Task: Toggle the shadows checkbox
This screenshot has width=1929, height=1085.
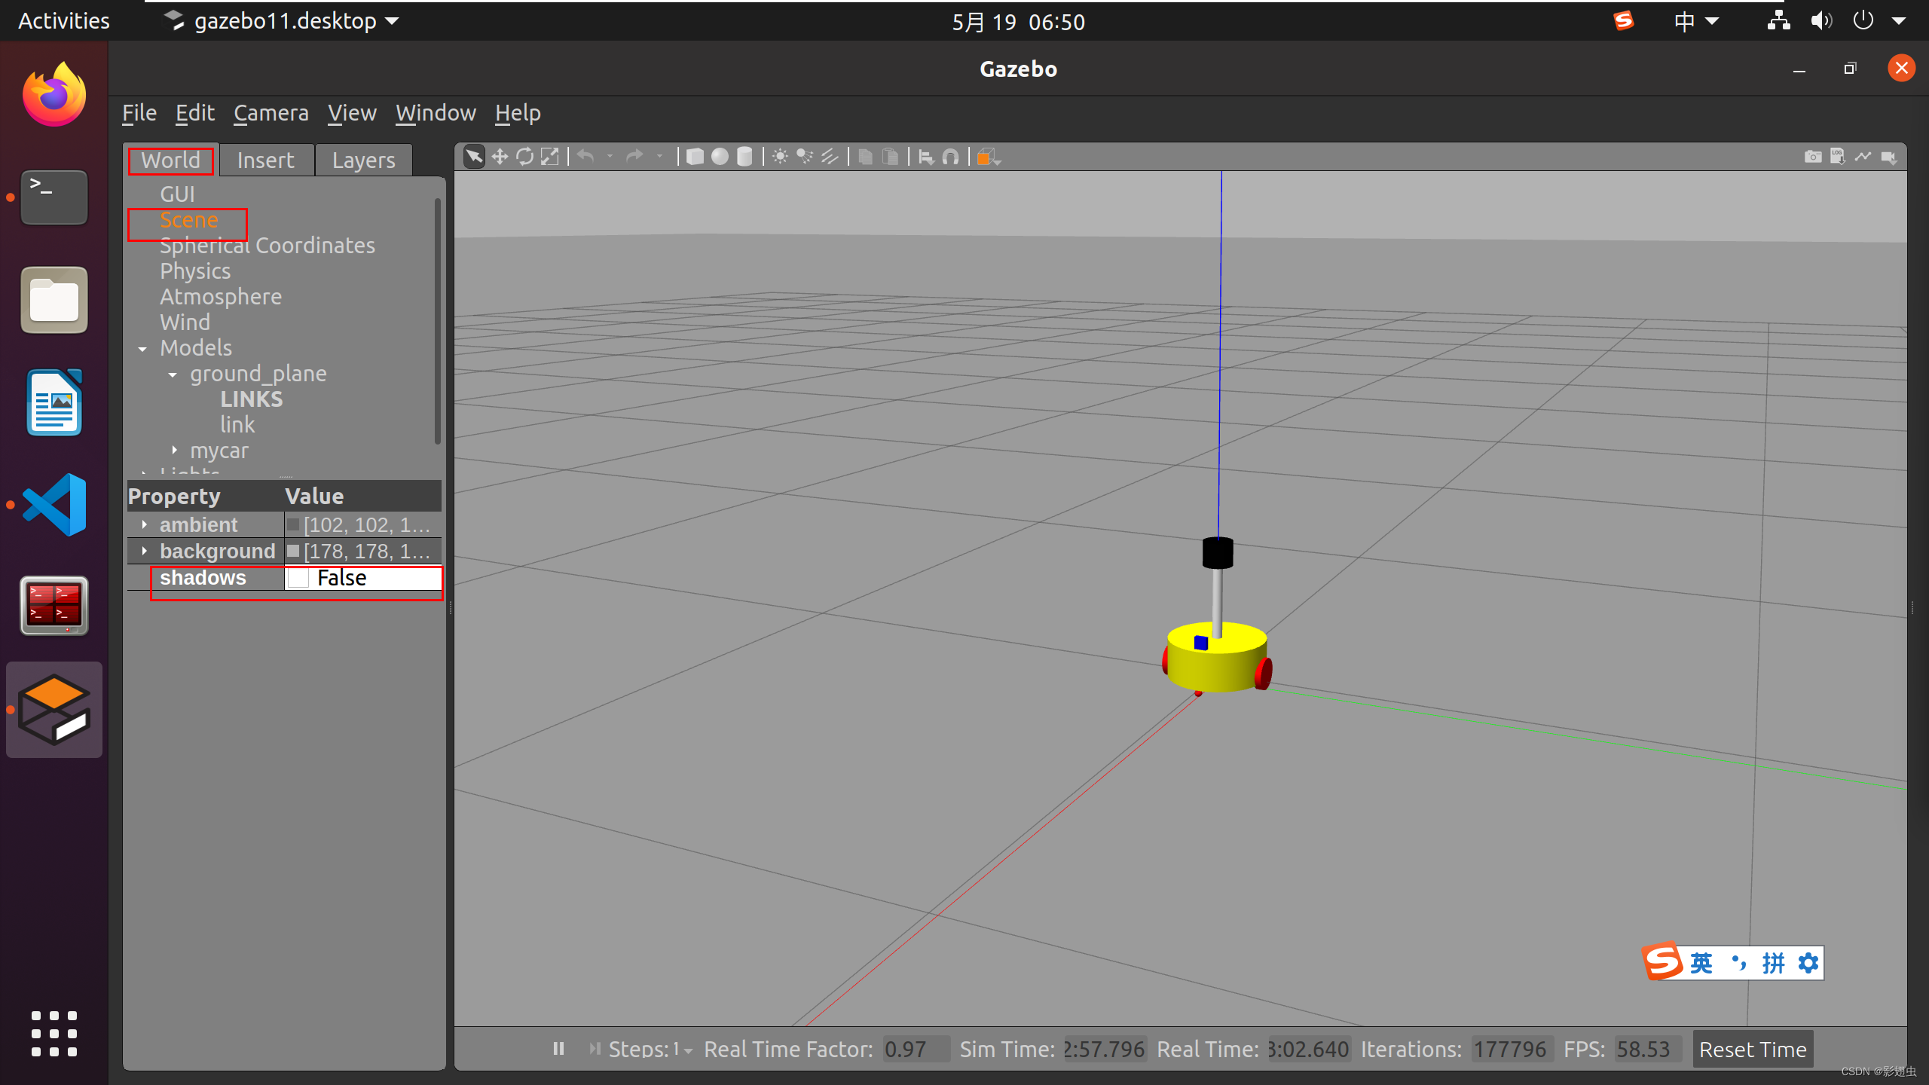Action: click(298, 578)
